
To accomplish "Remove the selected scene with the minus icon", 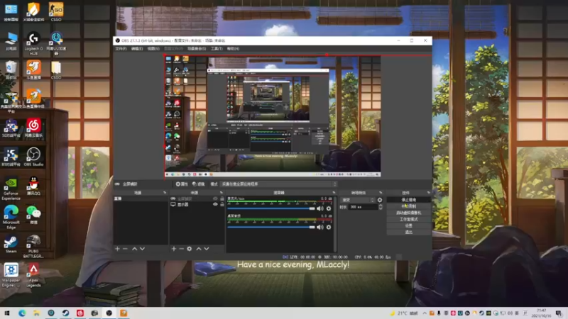I will coord(126,249).
